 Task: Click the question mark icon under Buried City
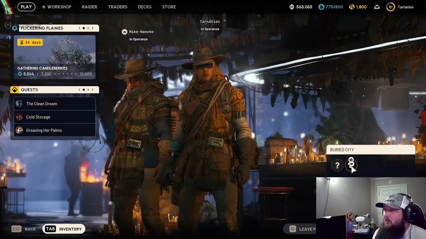click(337, 165)
